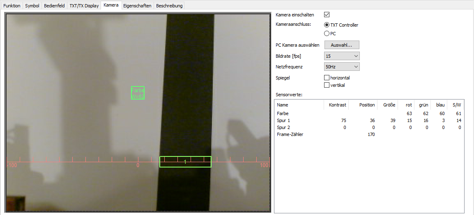Click the Größe column header
Image resolution: width=474 pixels, height=215 pixels.
(387, 105)
